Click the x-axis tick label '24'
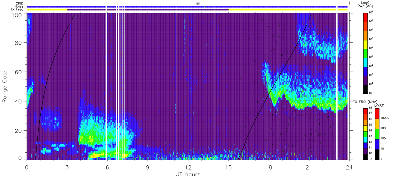 point(349,167)
